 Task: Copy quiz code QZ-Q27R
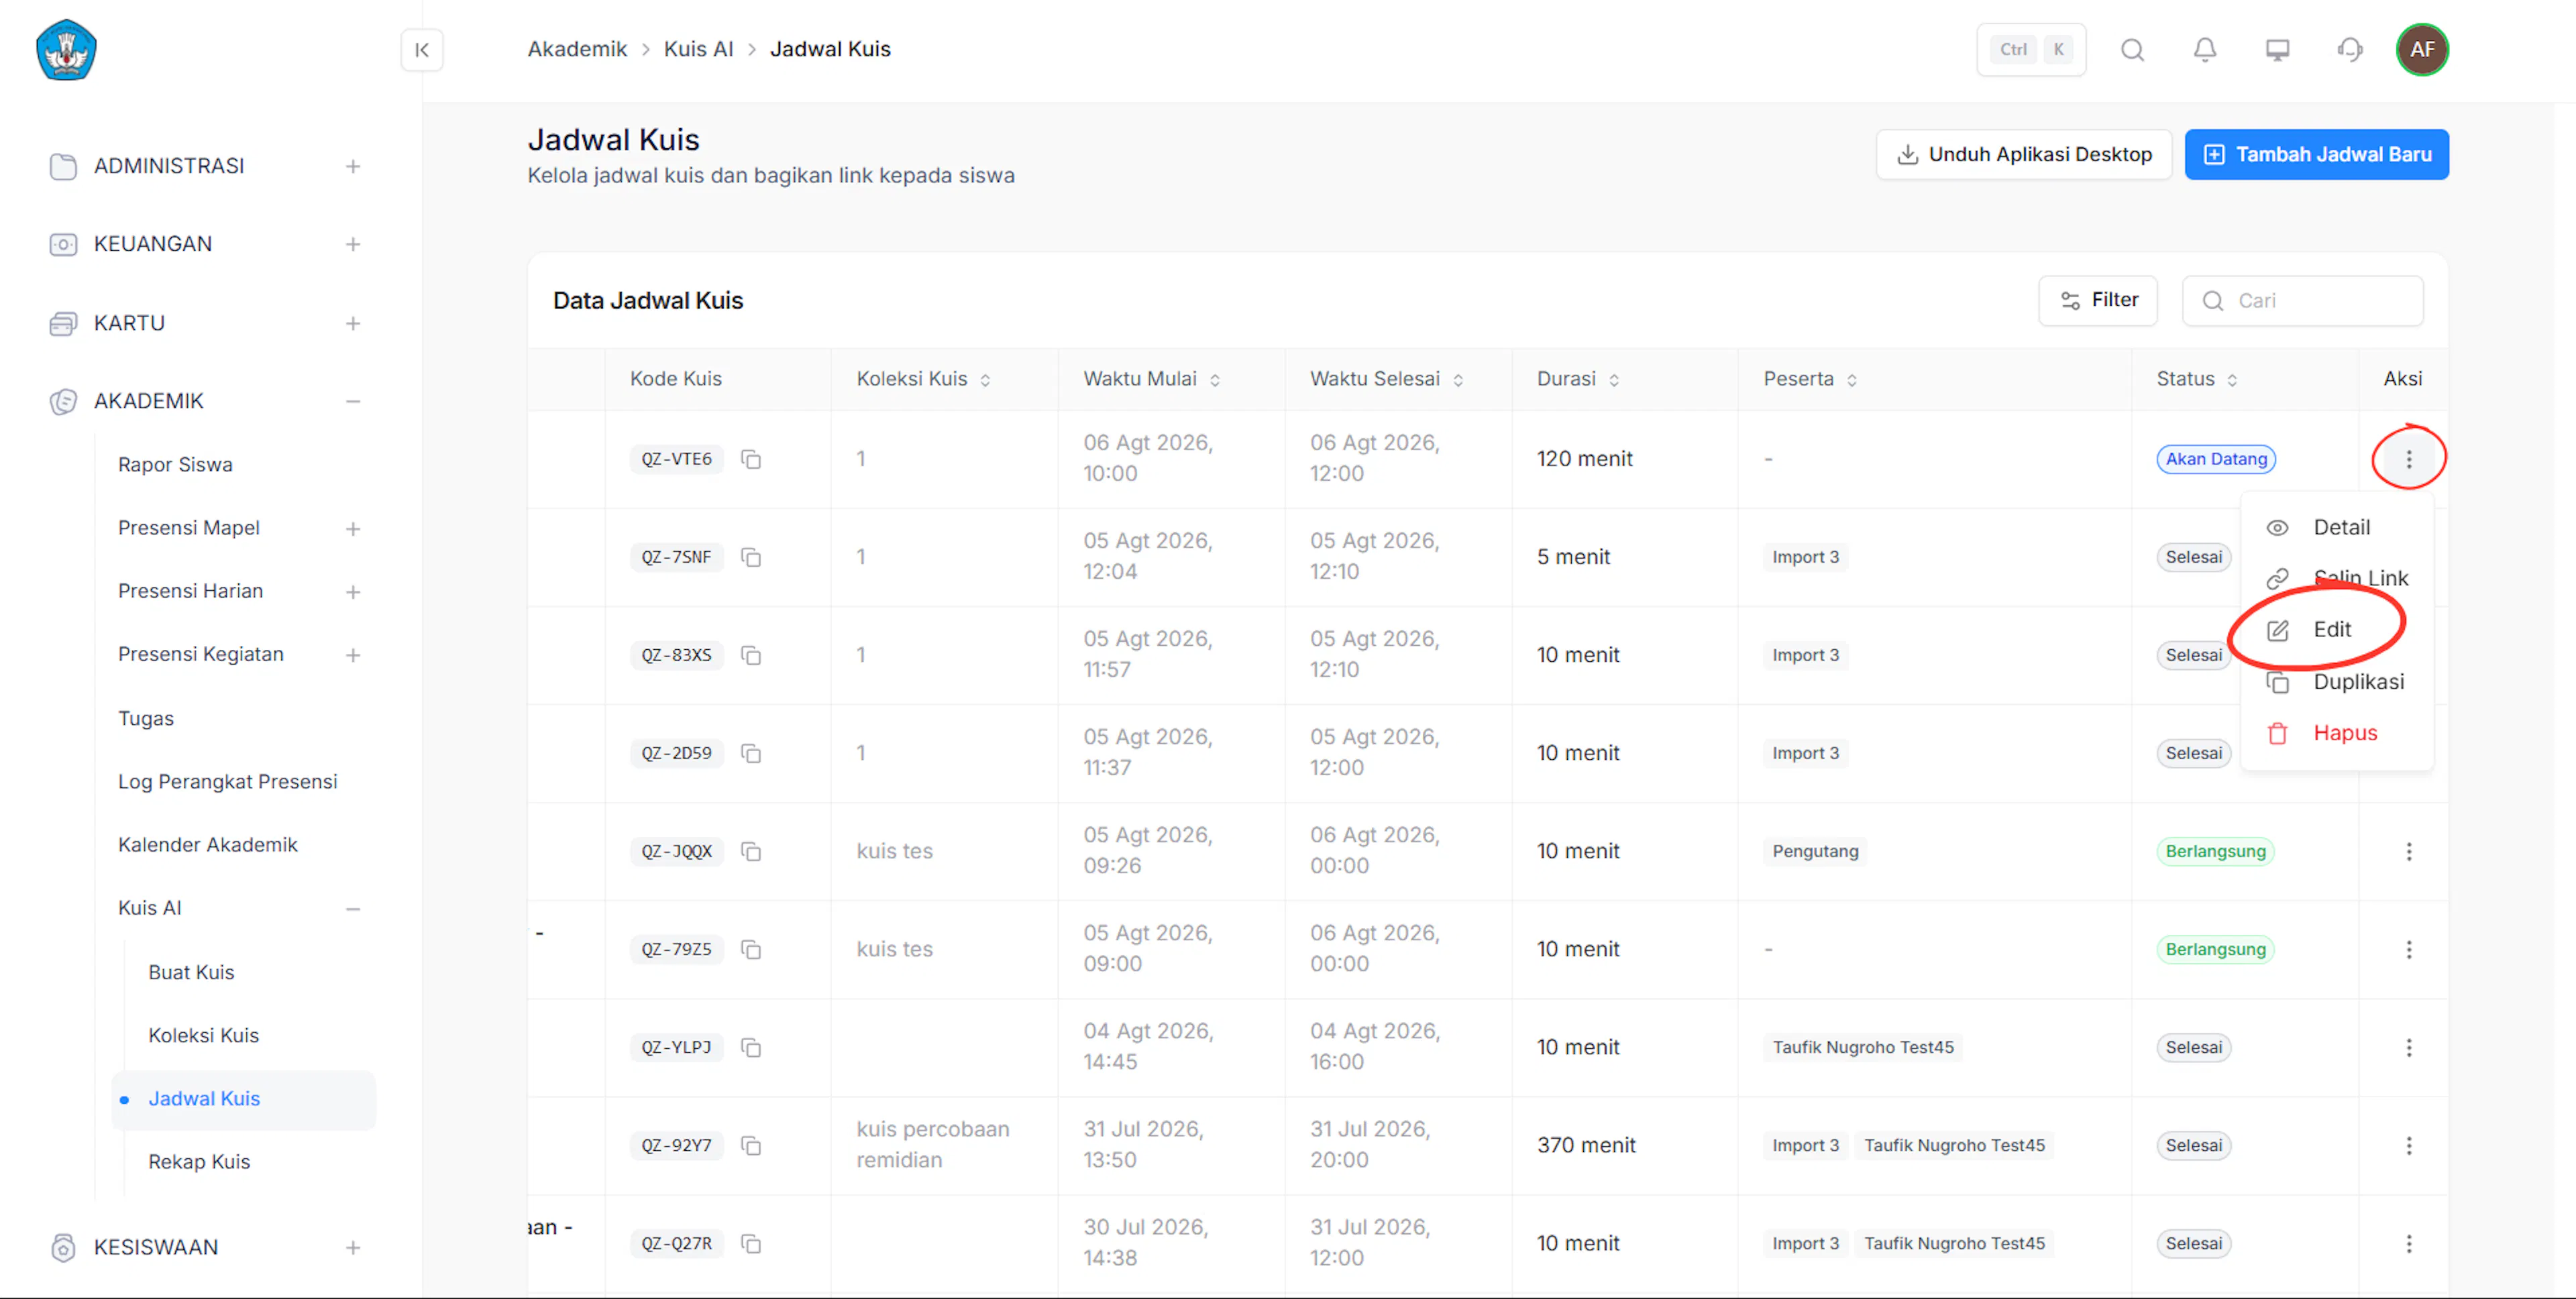click(751, 1243)
